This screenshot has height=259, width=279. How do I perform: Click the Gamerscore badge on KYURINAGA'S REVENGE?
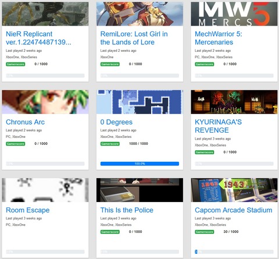tap(205, 152)
